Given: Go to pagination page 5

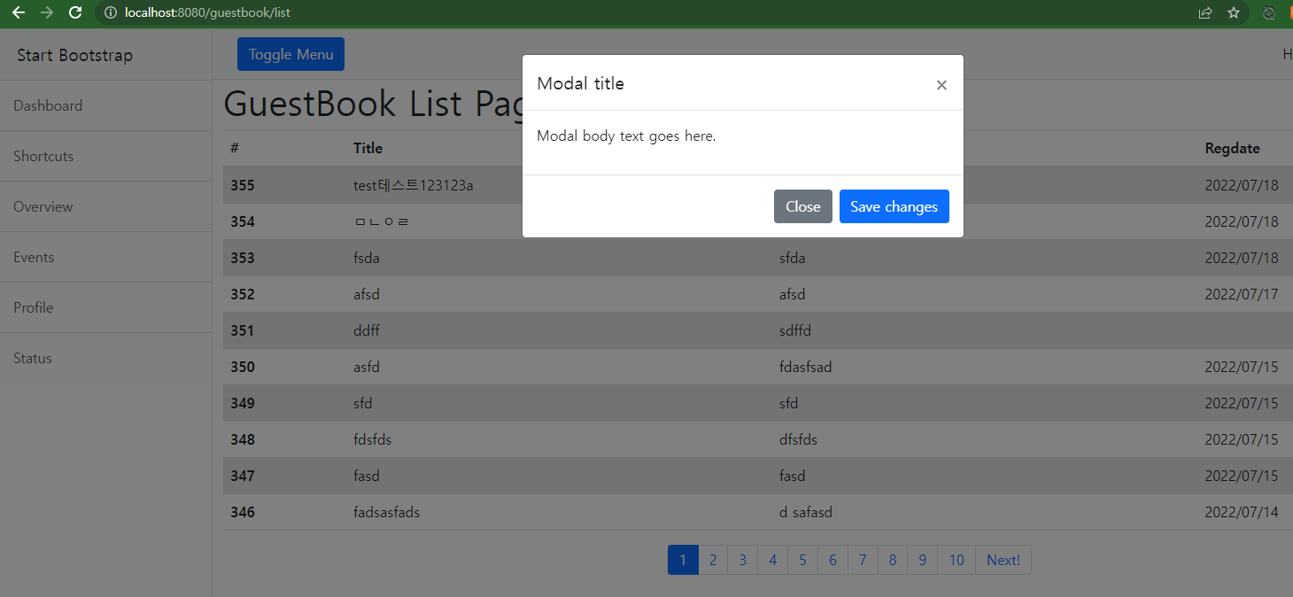Looking at the screenshot, I should click(x=802, y=560).
